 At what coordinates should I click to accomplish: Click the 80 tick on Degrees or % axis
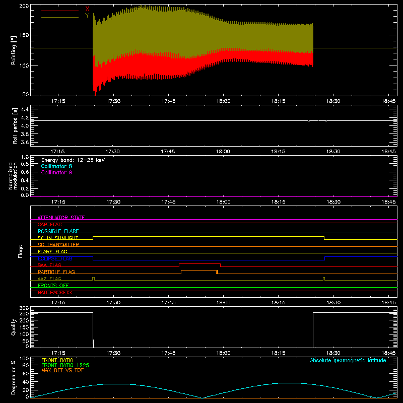[x=26, y=365]
